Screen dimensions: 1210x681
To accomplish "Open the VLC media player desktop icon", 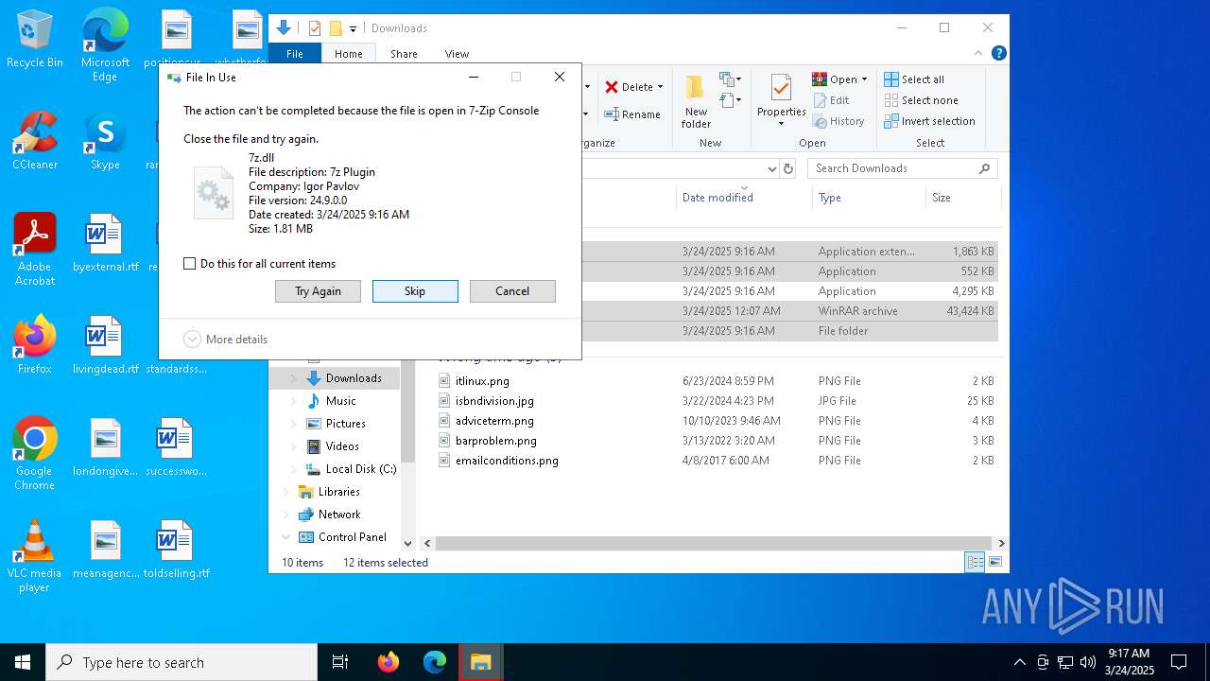I will (x=35, y=556).
